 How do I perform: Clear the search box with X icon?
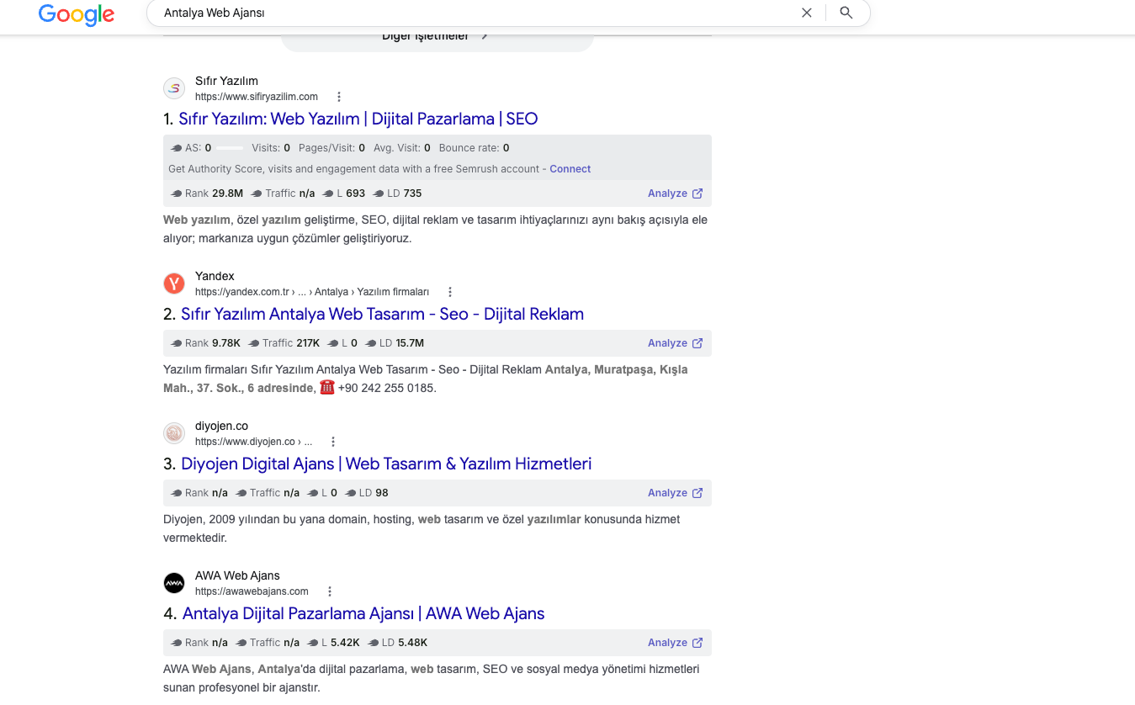806,13
